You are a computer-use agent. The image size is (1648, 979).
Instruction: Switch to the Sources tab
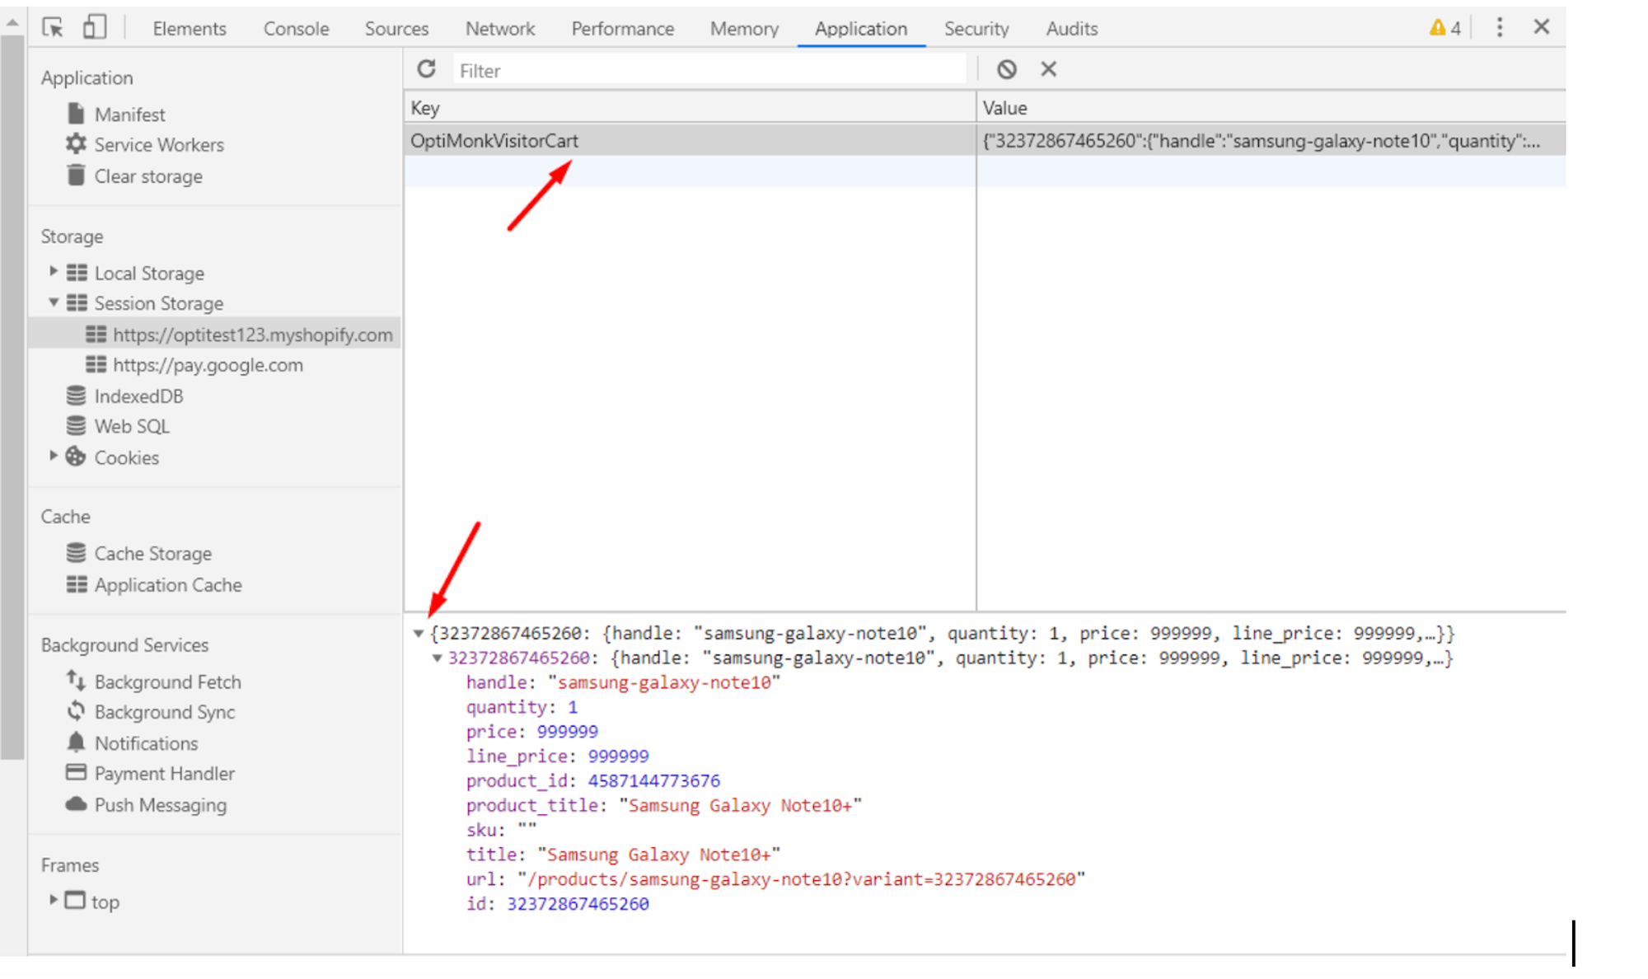396,29
